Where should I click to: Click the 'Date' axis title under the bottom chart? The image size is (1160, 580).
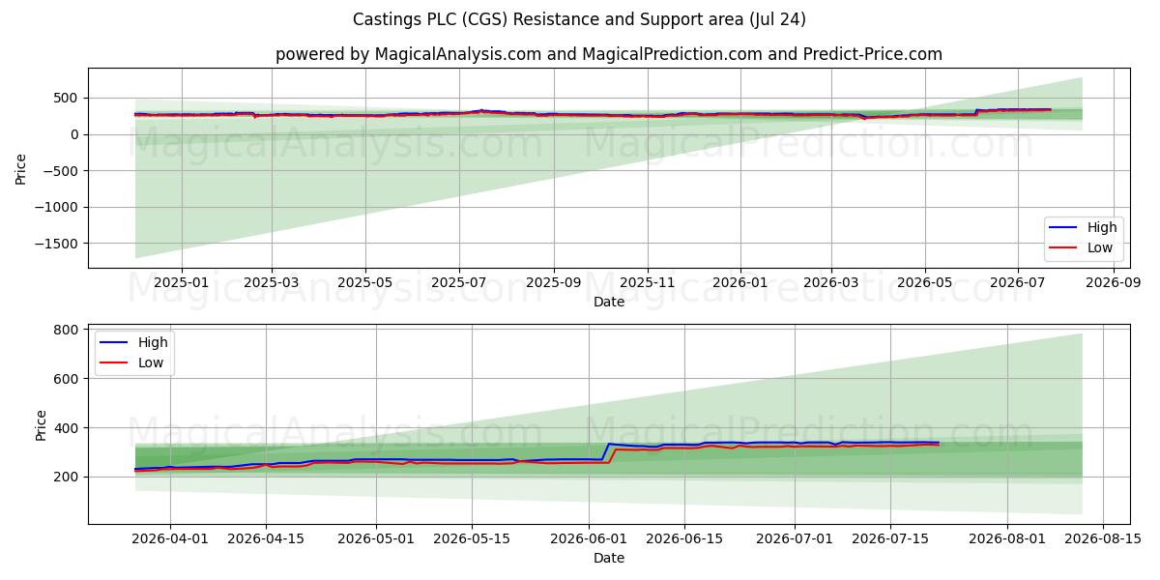pyautogui.click(x=609, y=558)
